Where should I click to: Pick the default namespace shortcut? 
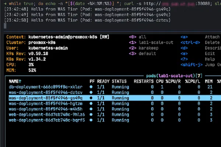tap(147, 54)
